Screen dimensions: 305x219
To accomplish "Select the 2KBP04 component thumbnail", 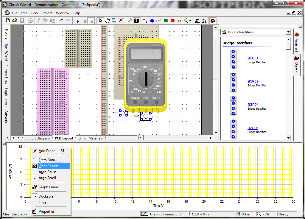I will 233,106.
